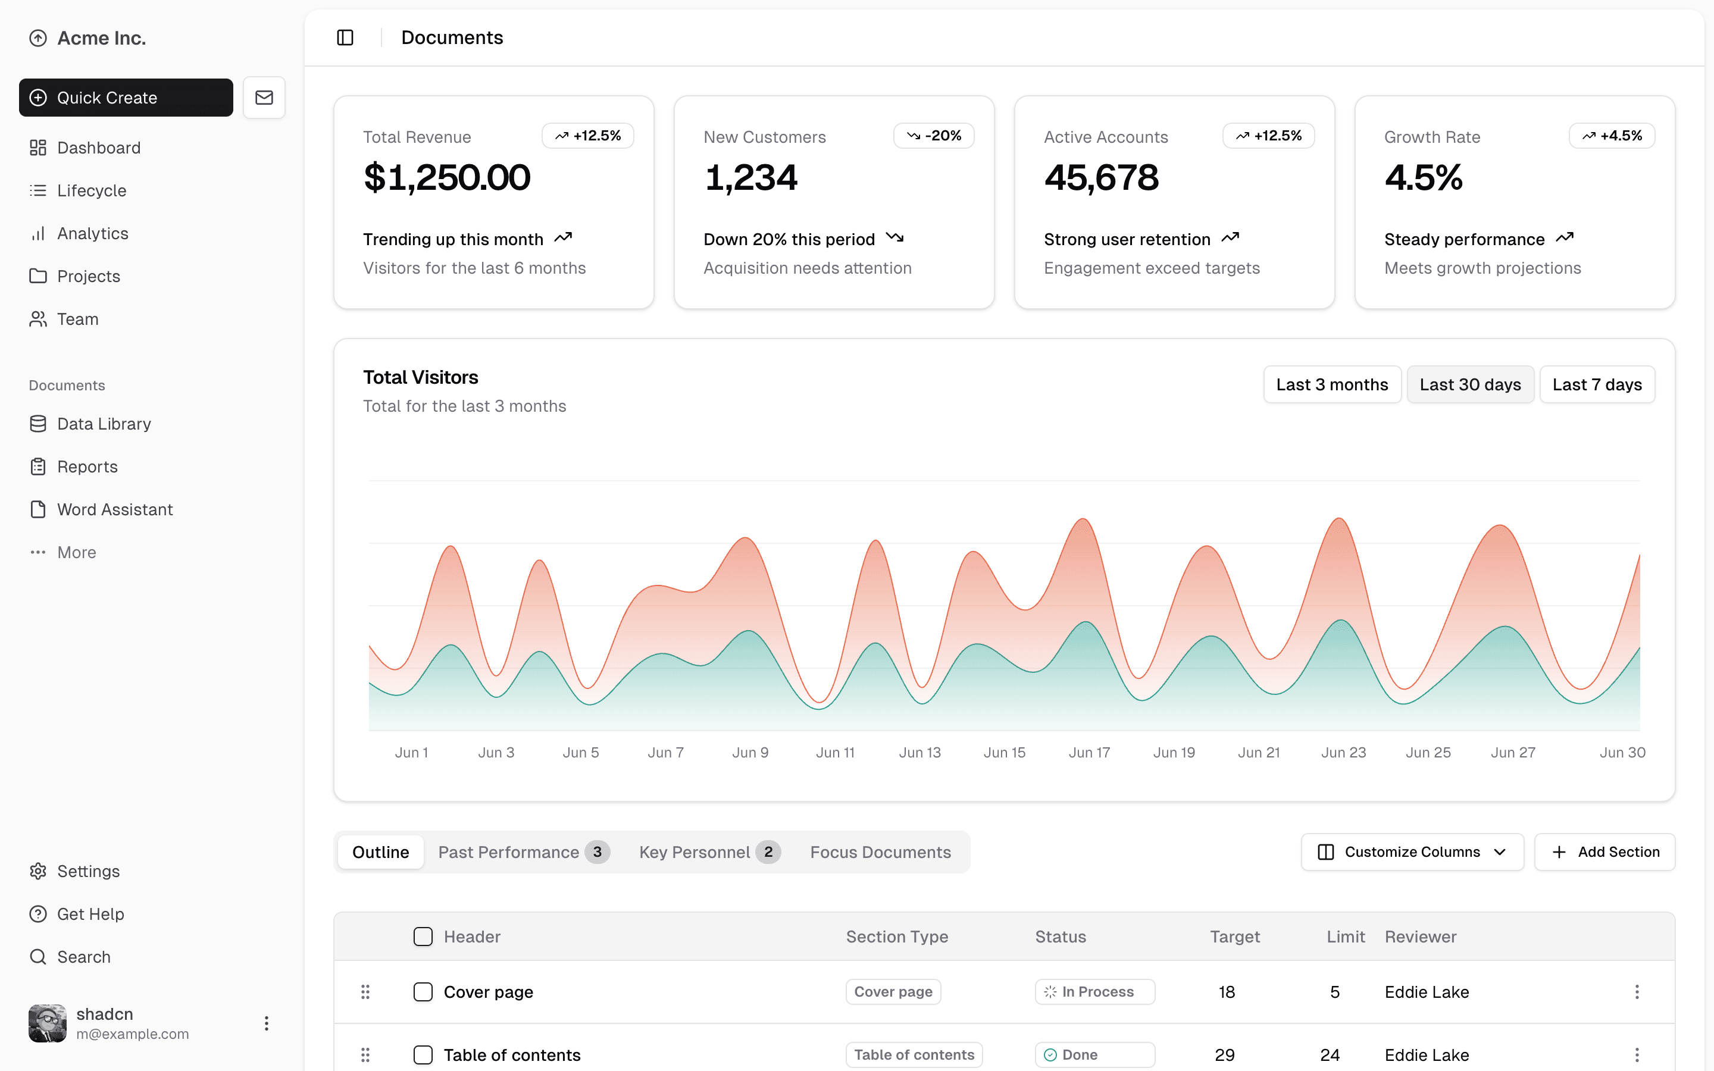
Task: Select the Last 7 days range
Action: point(1596,384)
